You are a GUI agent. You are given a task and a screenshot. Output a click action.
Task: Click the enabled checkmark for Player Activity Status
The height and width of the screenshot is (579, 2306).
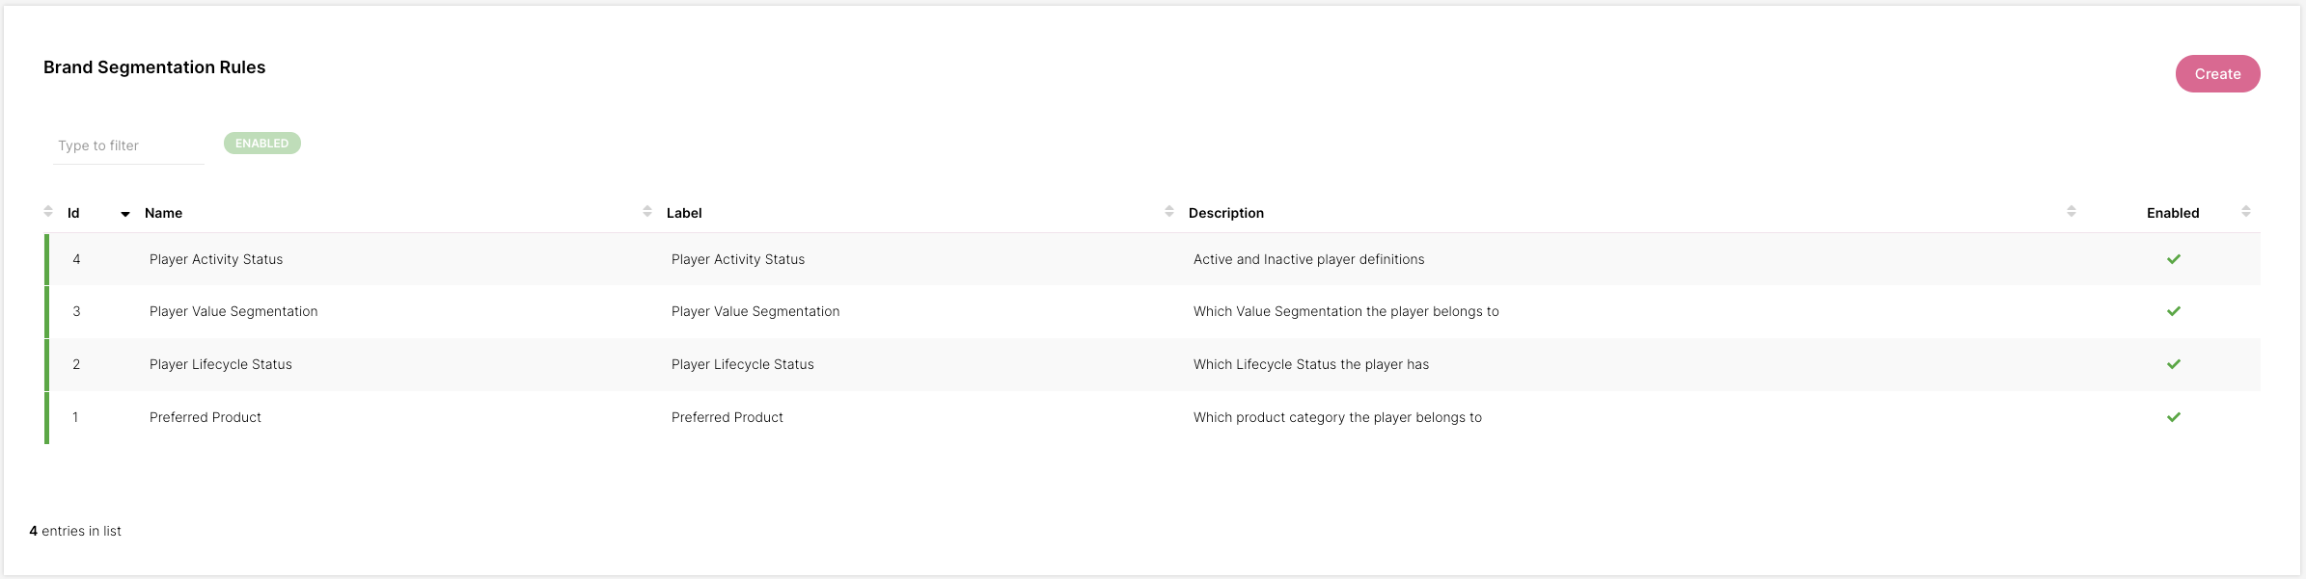coord(2174,259)
